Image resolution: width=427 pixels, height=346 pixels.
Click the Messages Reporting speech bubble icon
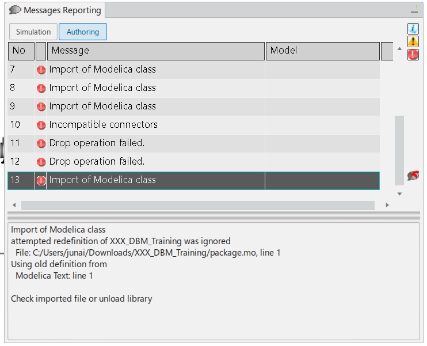(x=15, y=10)
